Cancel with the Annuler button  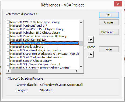(x=109, y=22)
